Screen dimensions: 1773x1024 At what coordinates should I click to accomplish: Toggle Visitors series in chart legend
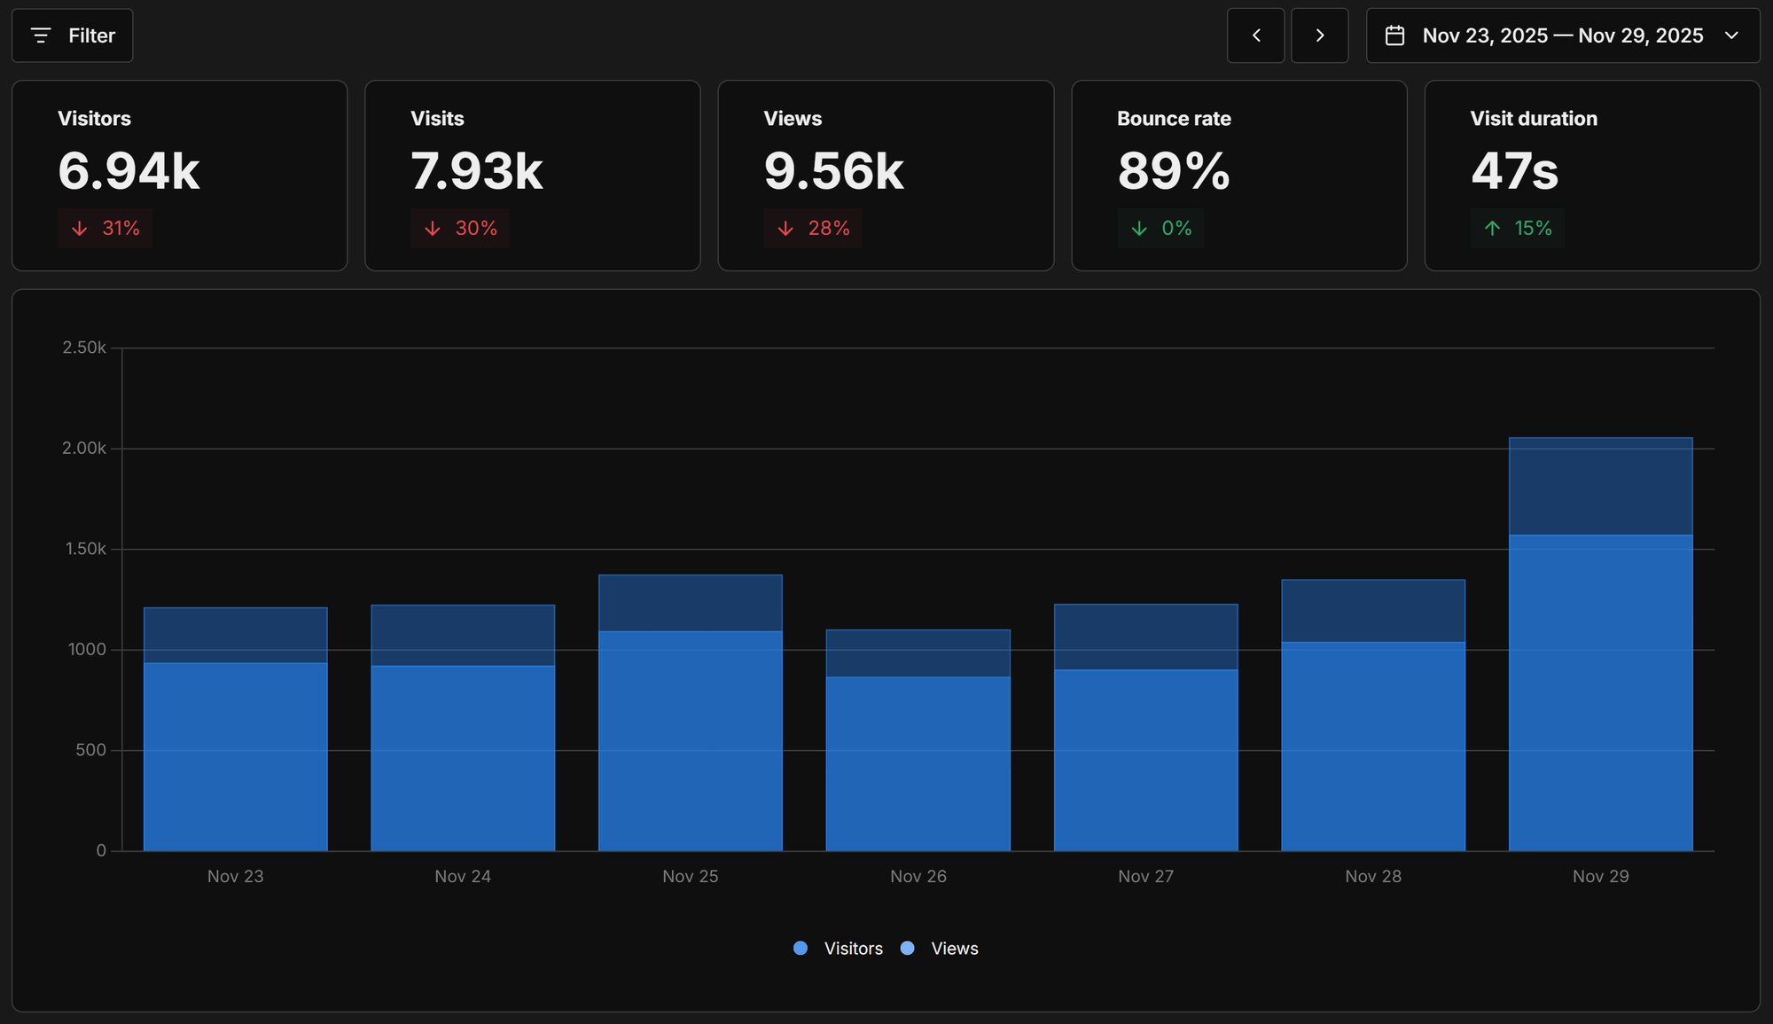pyautogui.click(x=853, y=949)
